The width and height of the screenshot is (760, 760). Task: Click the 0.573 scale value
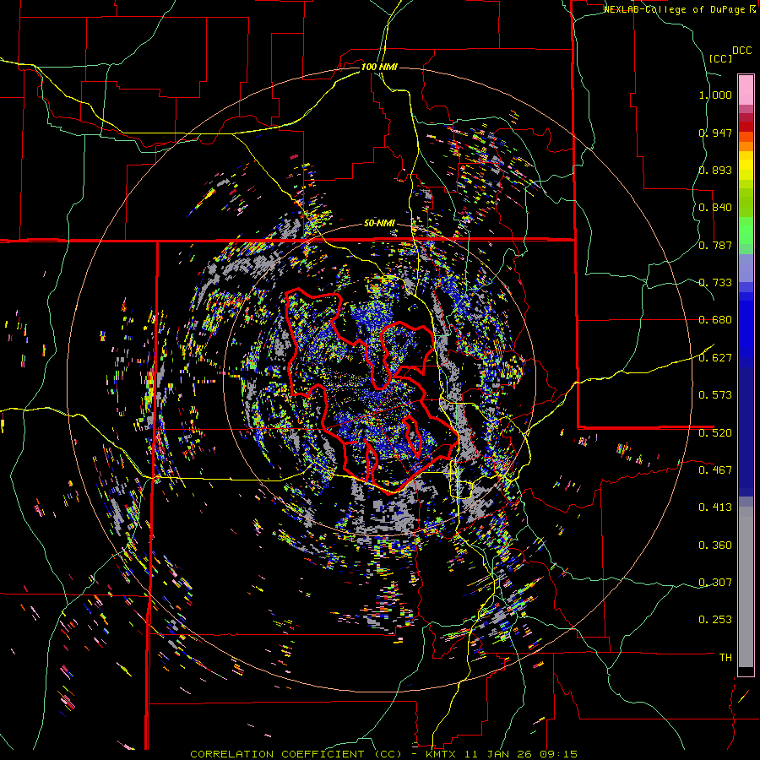tap(715, 395)
